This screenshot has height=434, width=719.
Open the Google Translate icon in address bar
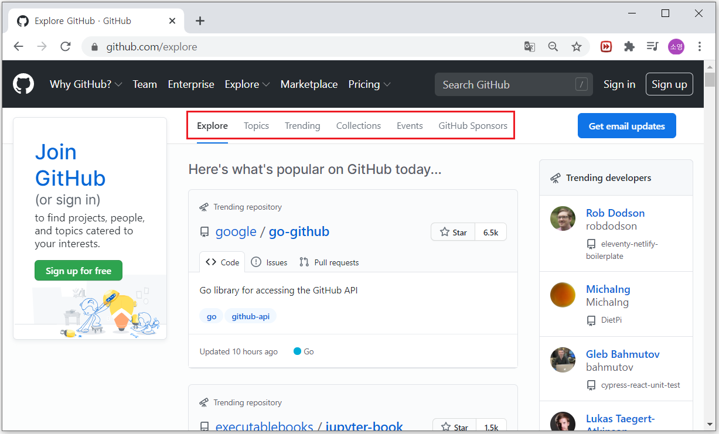(530, 47)
